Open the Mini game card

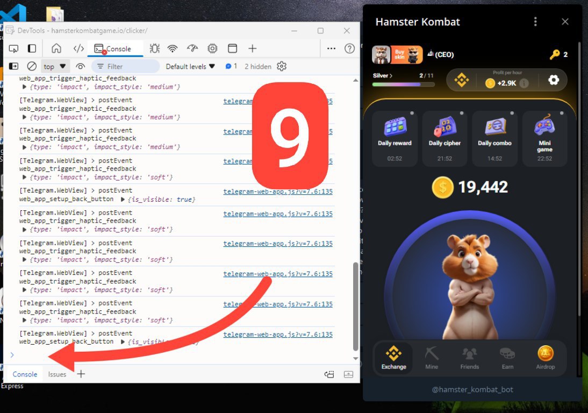point(544,138)
